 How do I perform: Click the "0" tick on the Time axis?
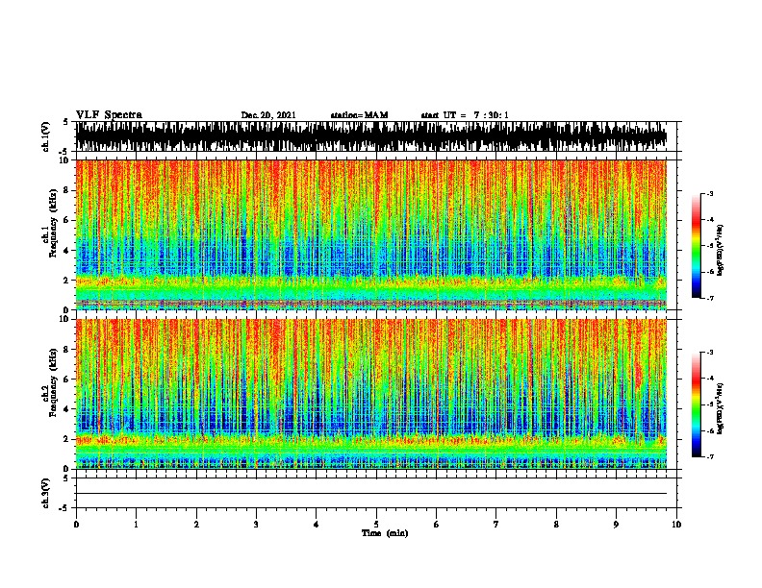tap(76, 525)
